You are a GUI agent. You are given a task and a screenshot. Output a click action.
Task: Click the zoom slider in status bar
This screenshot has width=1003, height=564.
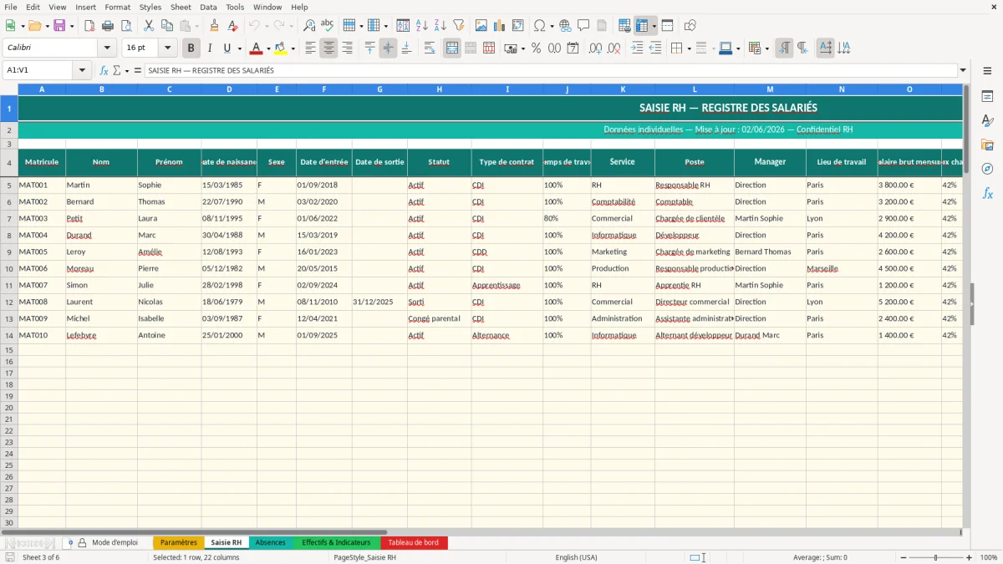coord(936,557)
